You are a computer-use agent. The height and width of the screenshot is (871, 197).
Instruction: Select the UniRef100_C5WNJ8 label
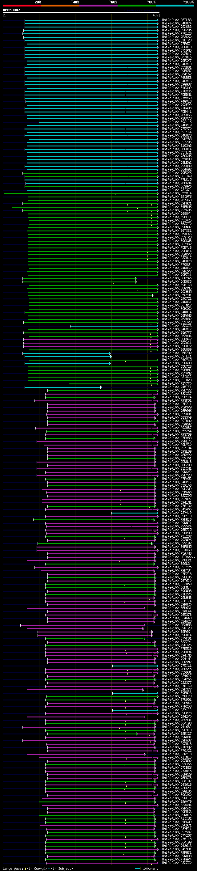(x=177, y=462)
